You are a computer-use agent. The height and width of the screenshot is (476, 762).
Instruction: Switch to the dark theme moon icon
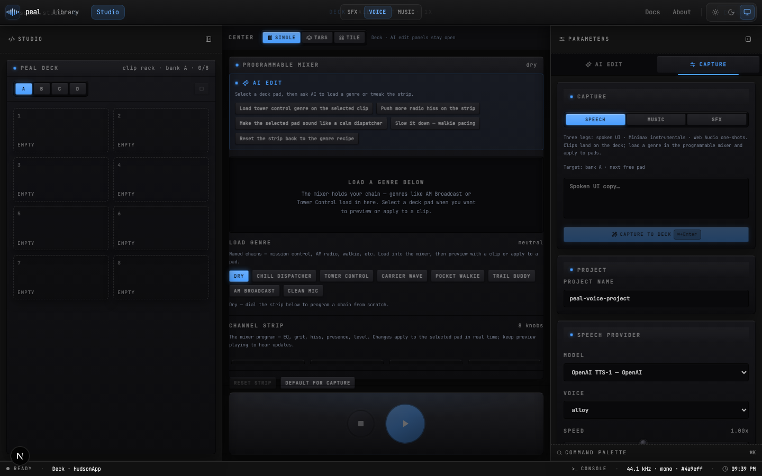731,12
